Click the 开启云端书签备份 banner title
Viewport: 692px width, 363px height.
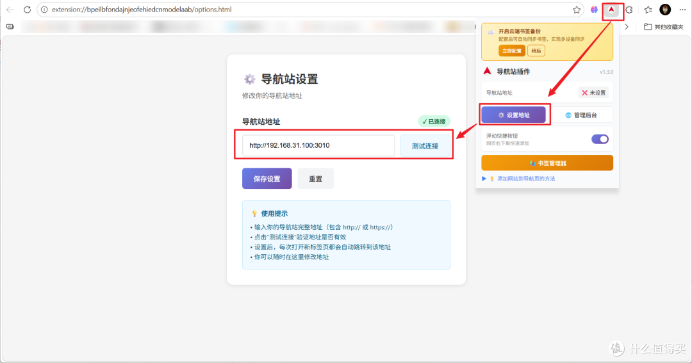click(520, 31)
